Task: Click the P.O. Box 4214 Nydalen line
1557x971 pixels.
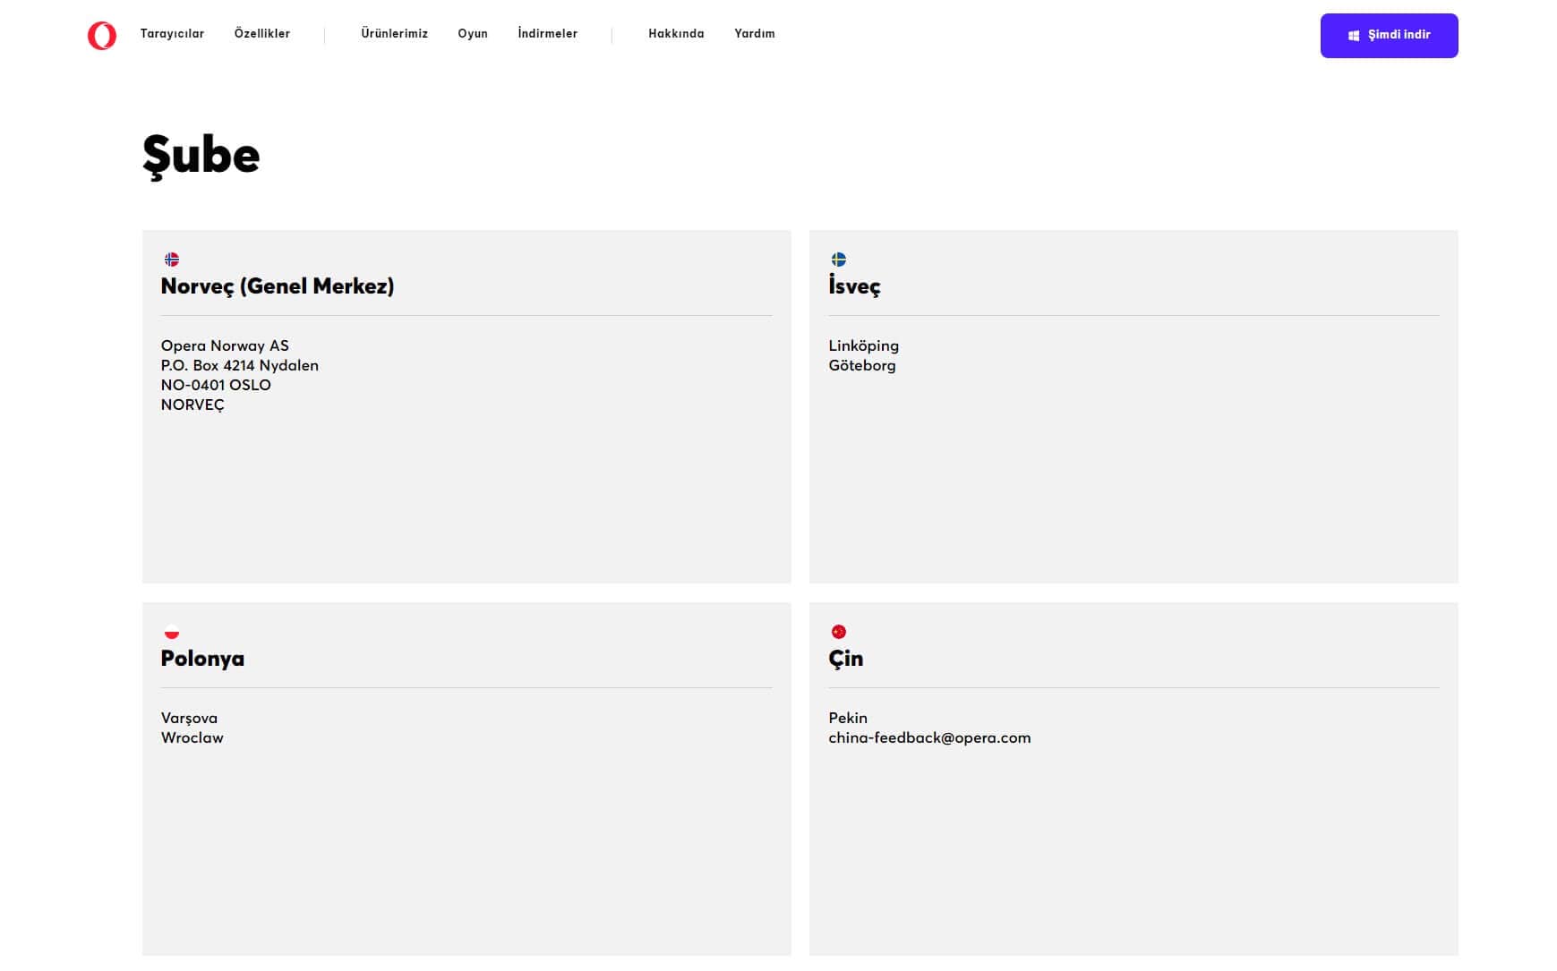Action: (240, 365)
